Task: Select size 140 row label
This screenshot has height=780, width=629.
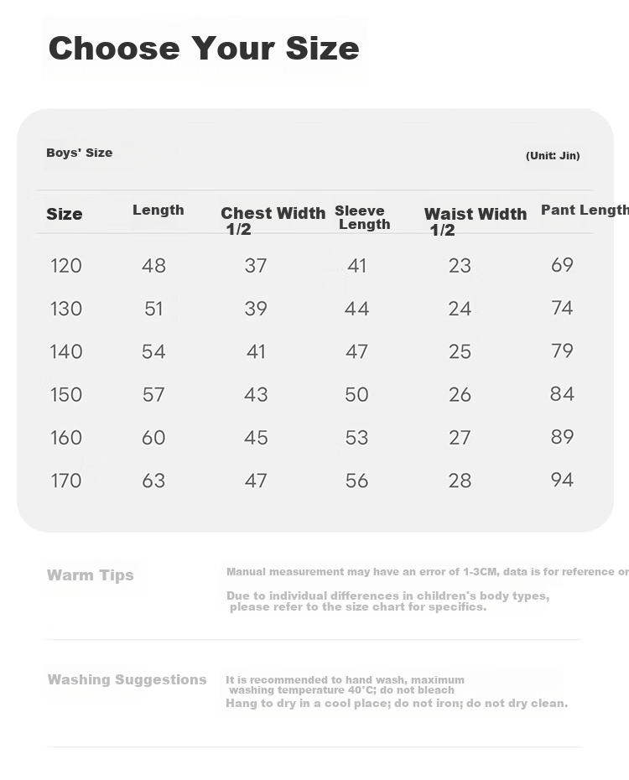Action: pos(65,351)
